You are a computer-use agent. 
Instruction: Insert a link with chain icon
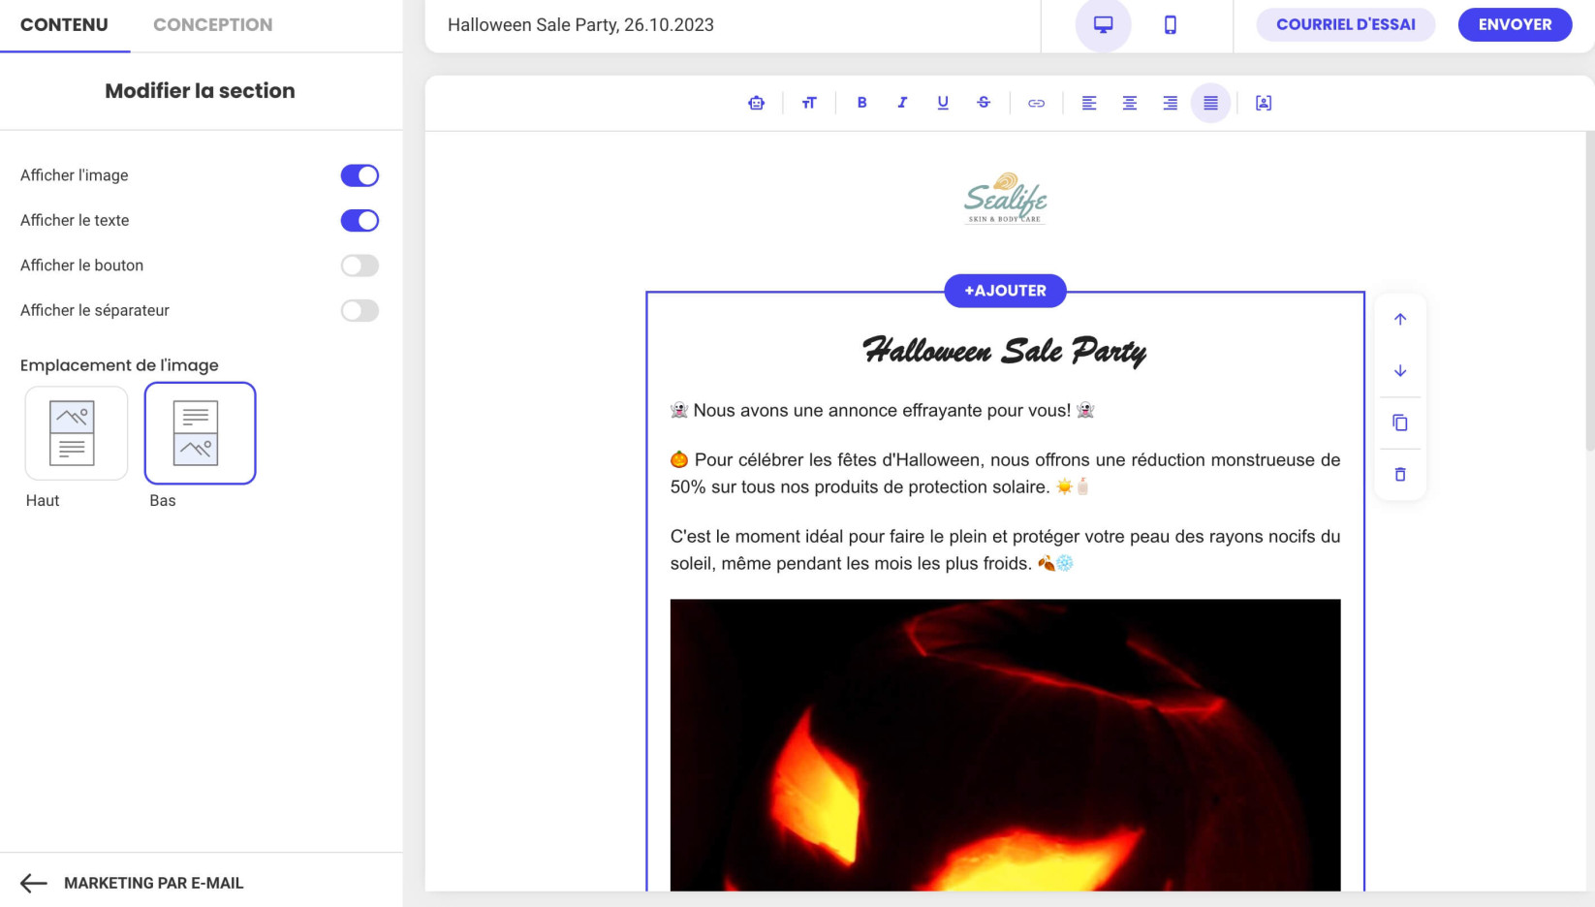(x=1036, y=103)
